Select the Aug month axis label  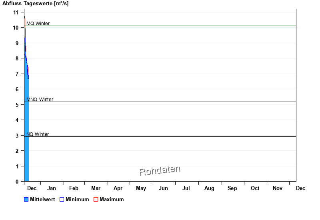click(209, 188)
